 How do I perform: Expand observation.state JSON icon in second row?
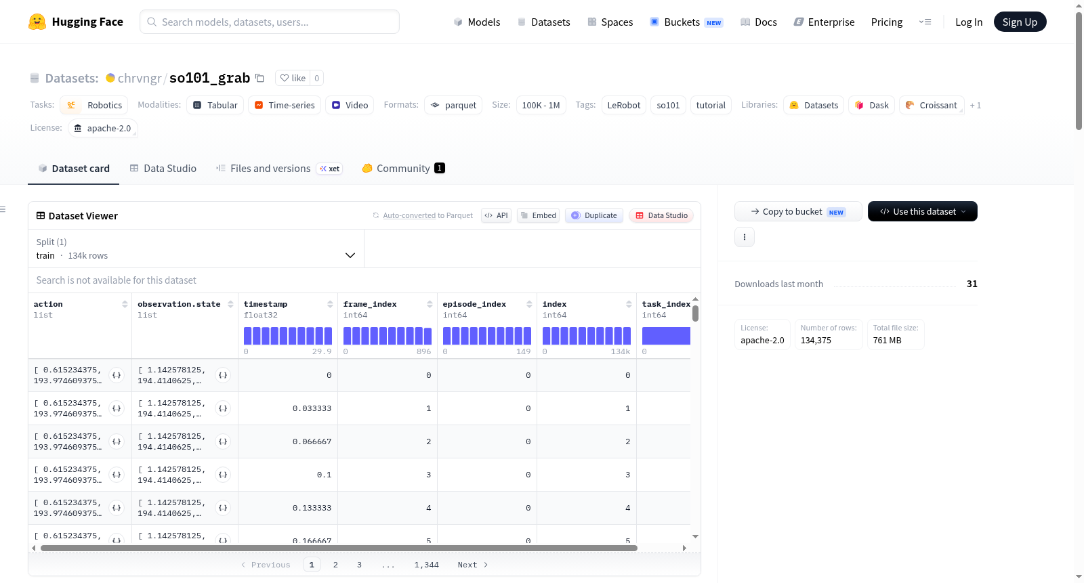(222, 408)
